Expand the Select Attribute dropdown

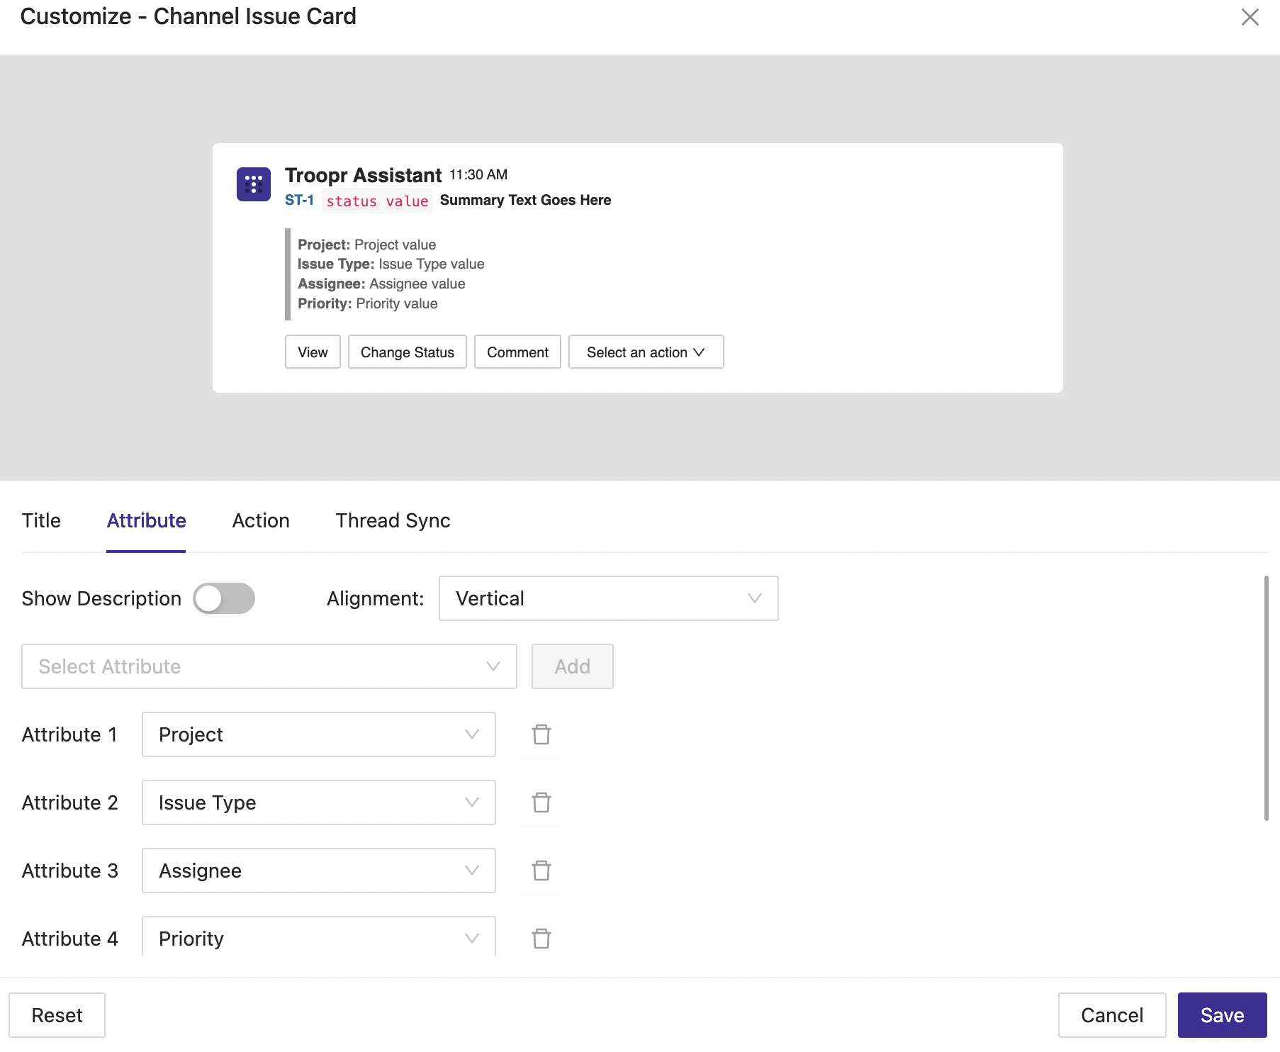click(x=269, y=666)
